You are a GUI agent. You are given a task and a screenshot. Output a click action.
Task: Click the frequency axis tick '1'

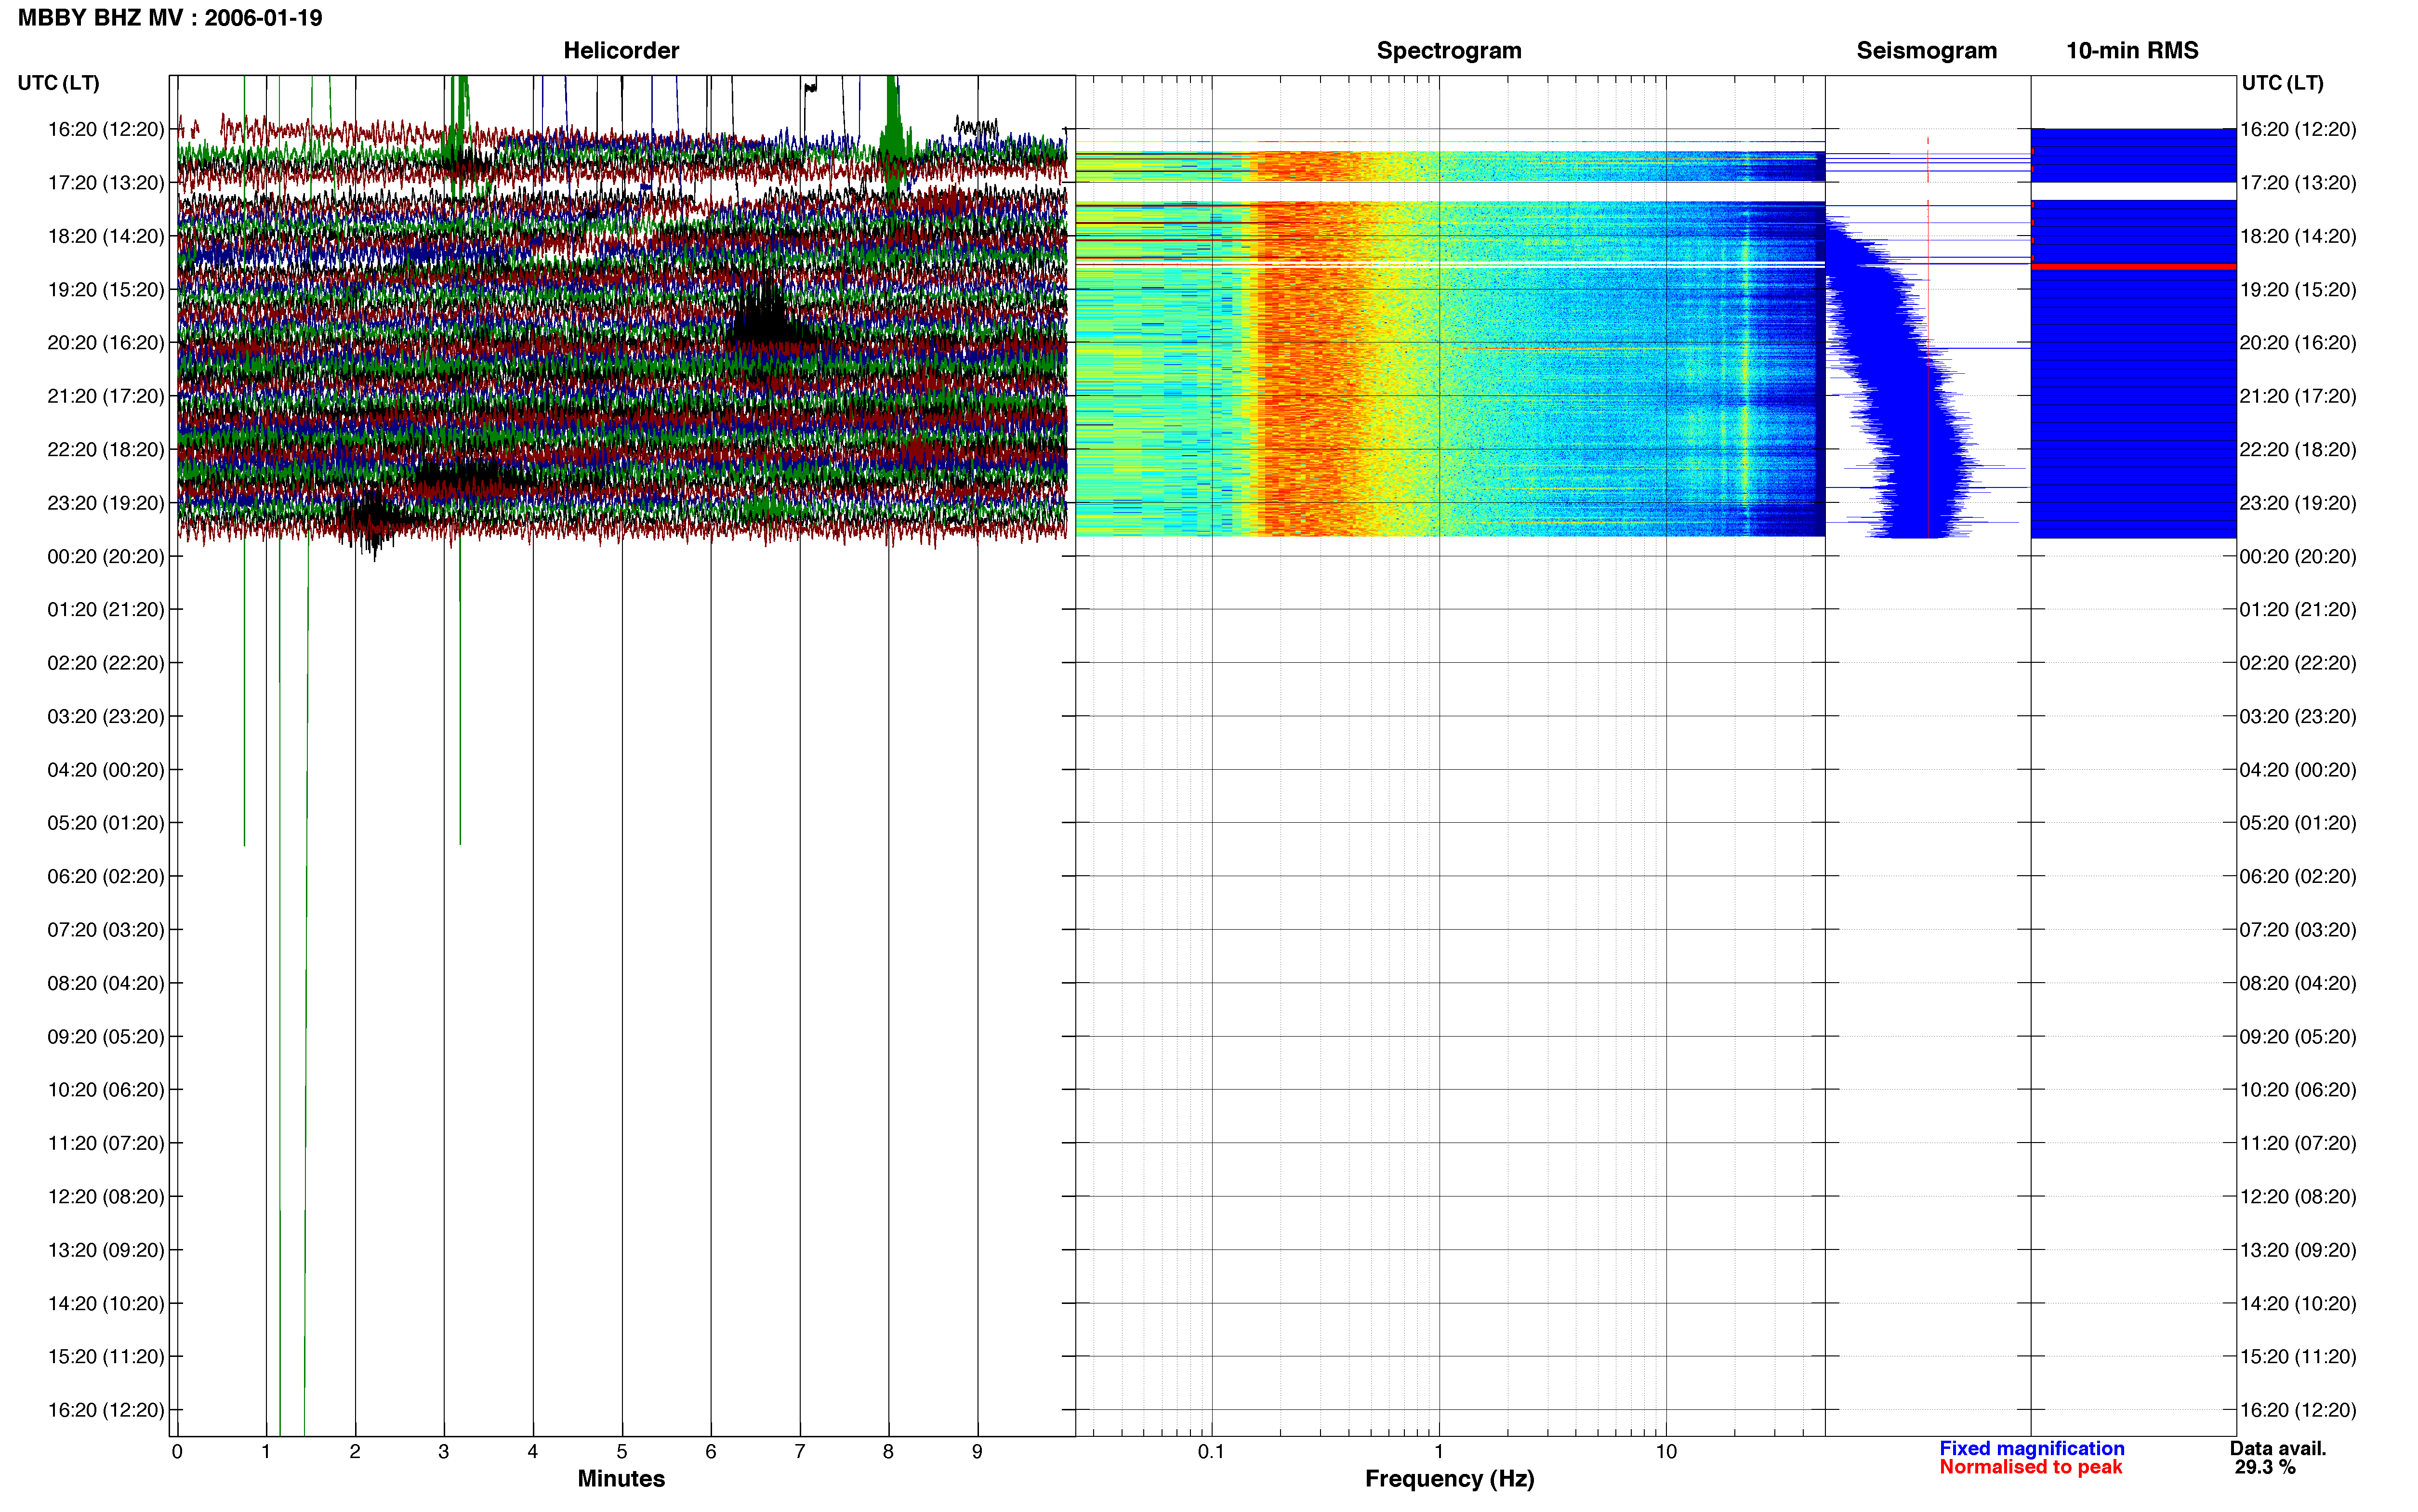[1439, 1451]
